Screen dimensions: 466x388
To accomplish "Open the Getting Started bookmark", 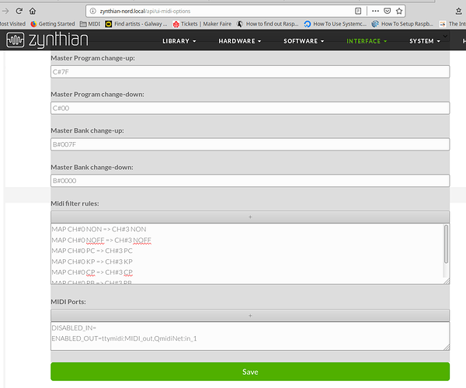I will [53, 24].
